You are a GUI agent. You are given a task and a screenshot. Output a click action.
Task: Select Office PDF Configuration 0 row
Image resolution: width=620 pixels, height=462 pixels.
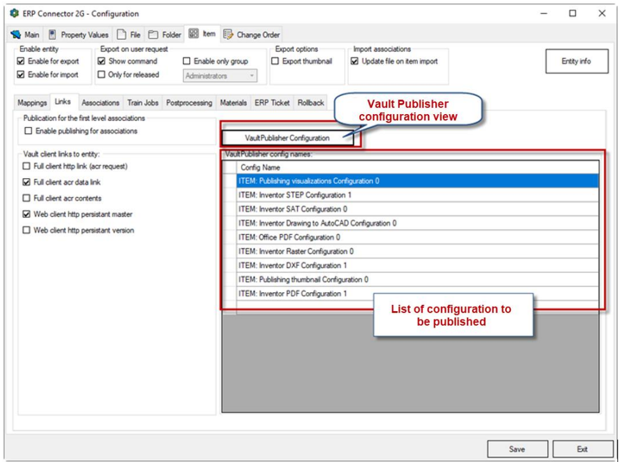[289, 237]
